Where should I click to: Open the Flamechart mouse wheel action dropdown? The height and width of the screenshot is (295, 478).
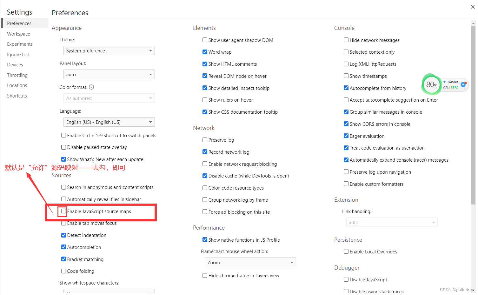(250, 262)
